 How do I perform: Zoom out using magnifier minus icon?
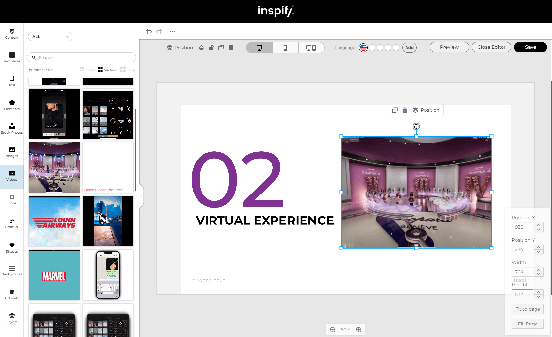[333, 330]
